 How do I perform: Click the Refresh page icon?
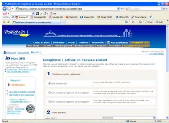tap(123, 9)
